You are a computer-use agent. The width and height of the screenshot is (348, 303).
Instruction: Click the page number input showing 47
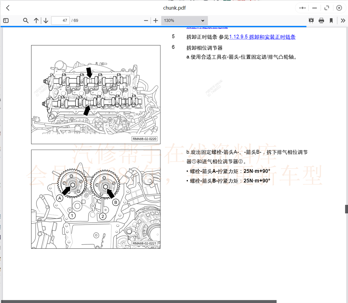(60, 20)
